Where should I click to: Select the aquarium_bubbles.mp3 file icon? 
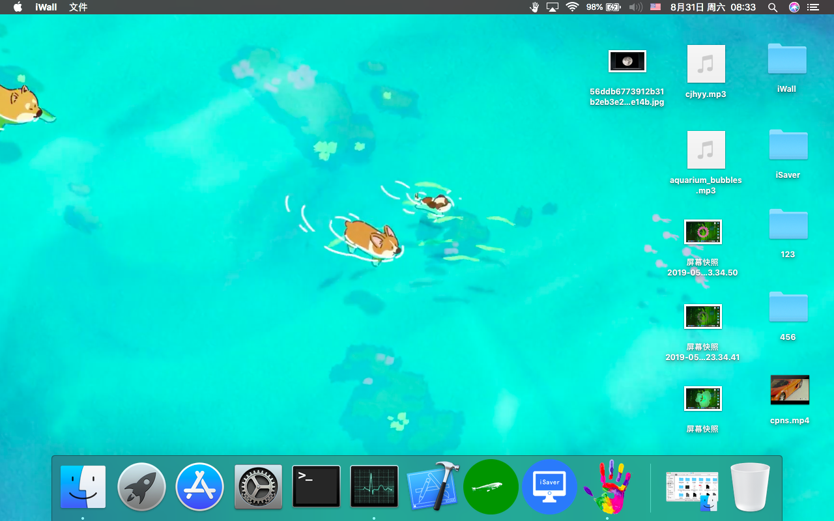706,150
